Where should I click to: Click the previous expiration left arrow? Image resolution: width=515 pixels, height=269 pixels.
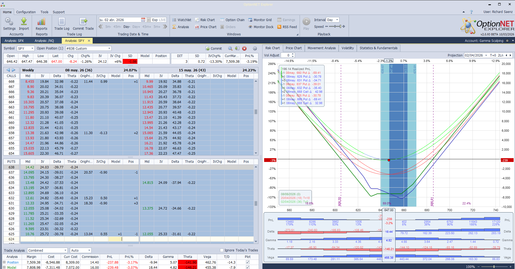point(8,70)
